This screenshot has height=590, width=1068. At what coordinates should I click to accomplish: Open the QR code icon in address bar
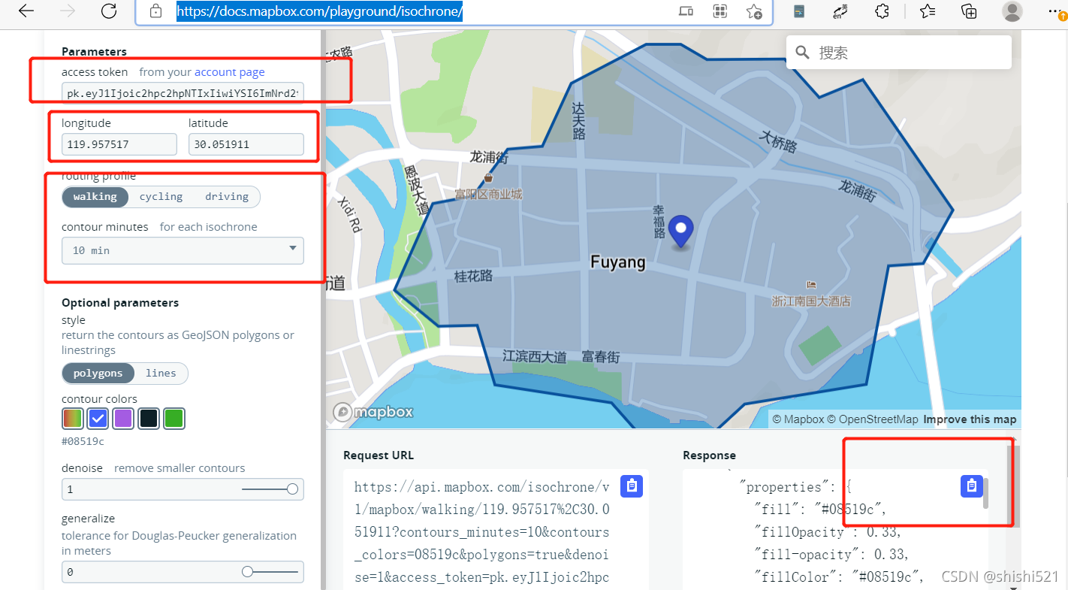click(x=720, y=11)
